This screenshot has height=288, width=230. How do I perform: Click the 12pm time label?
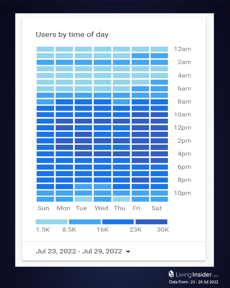pyautogui.click(x=182, y=128)
